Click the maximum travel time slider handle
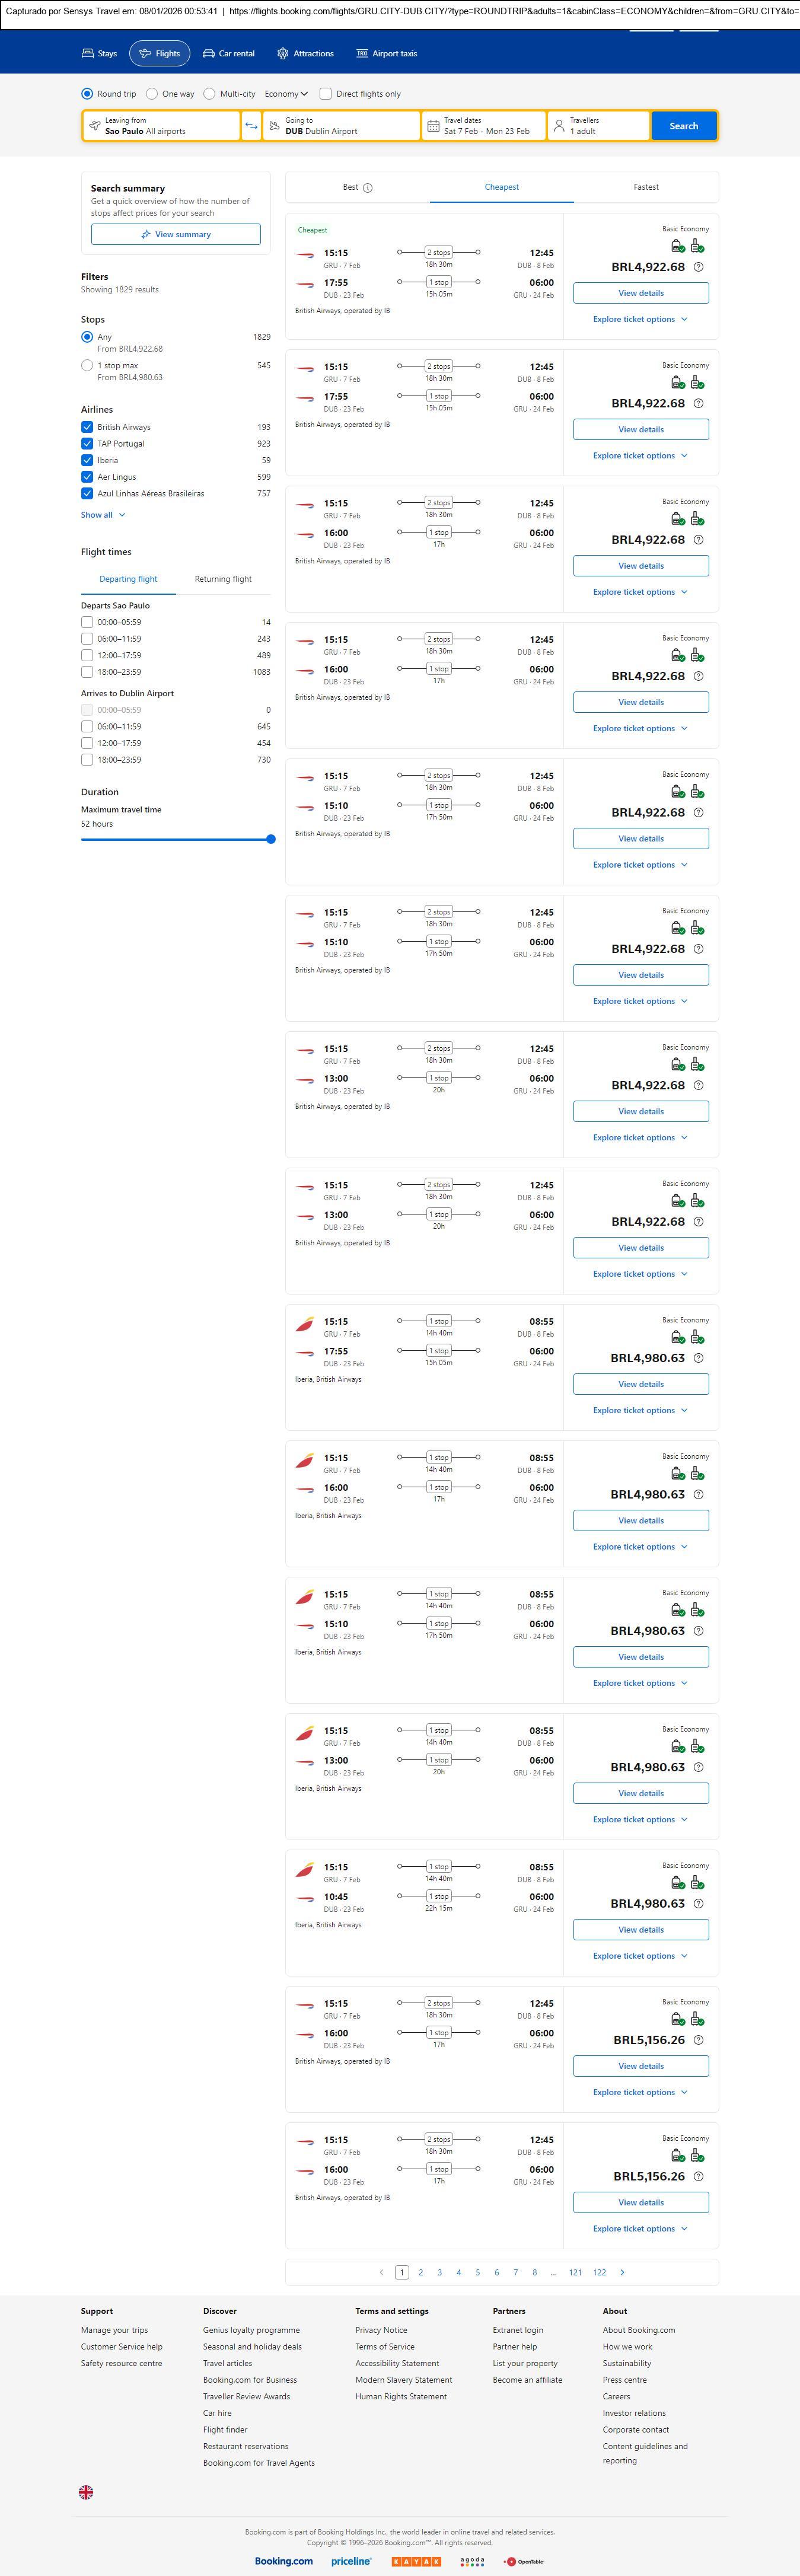The height and width of the screenshot is (2576, 800). pos(270,839)
